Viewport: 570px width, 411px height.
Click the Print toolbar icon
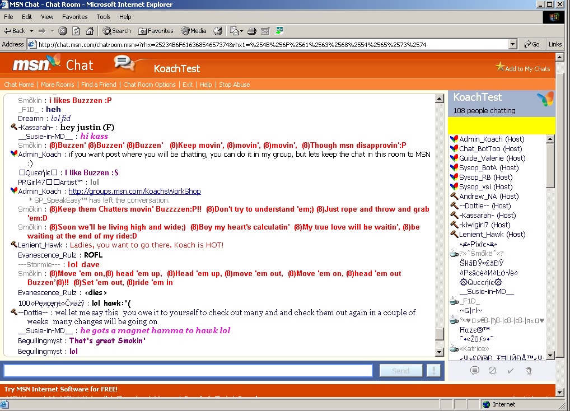pyautogui.click(x=252, y=31)
